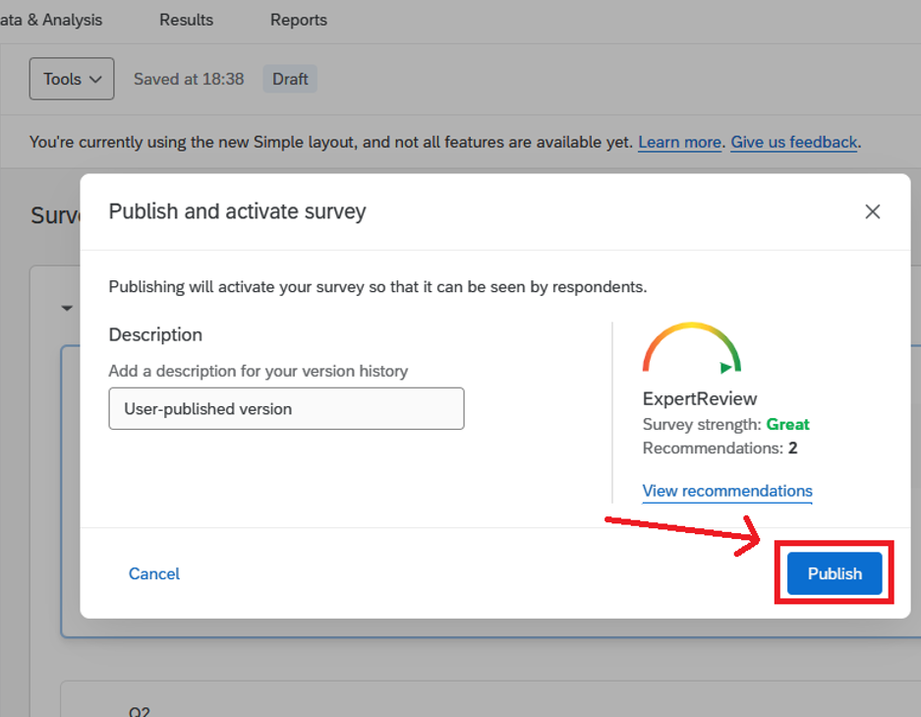This screenshot has height=717, width=921.
Task: Close the dialog with the X icon
Action: click(x=872, y=211)
